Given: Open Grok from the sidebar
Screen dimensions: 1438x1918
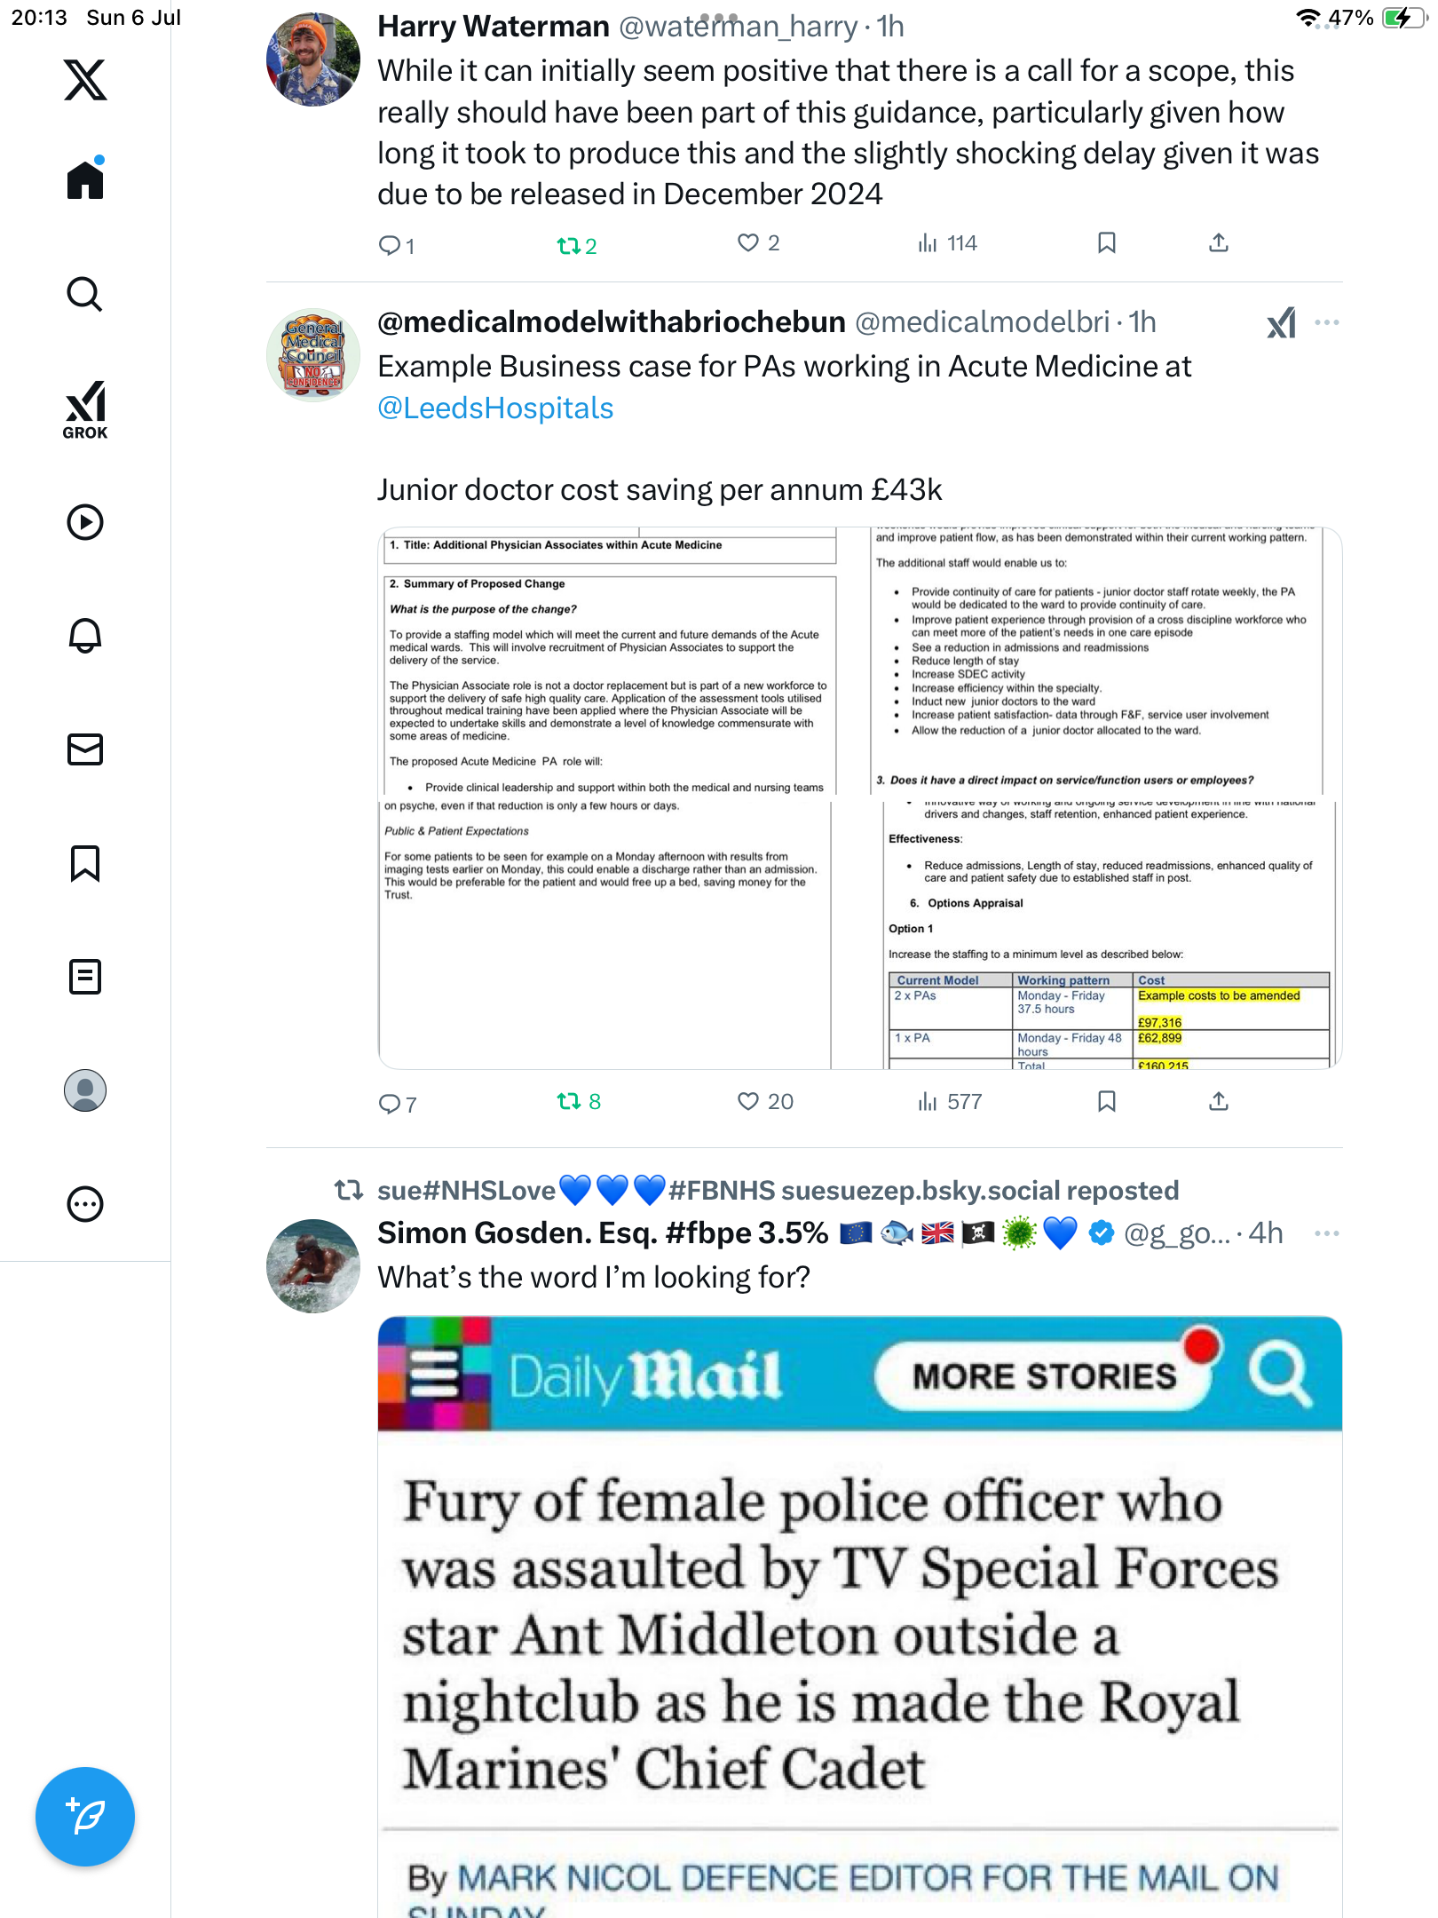Looking at the screenshot, I should (x=85, y=409).
